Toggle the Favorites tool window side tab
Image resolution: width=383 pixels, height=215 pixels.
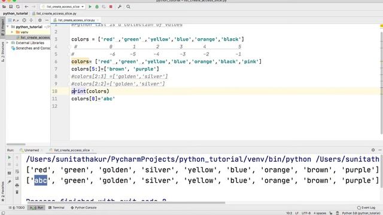coord(2,192)
